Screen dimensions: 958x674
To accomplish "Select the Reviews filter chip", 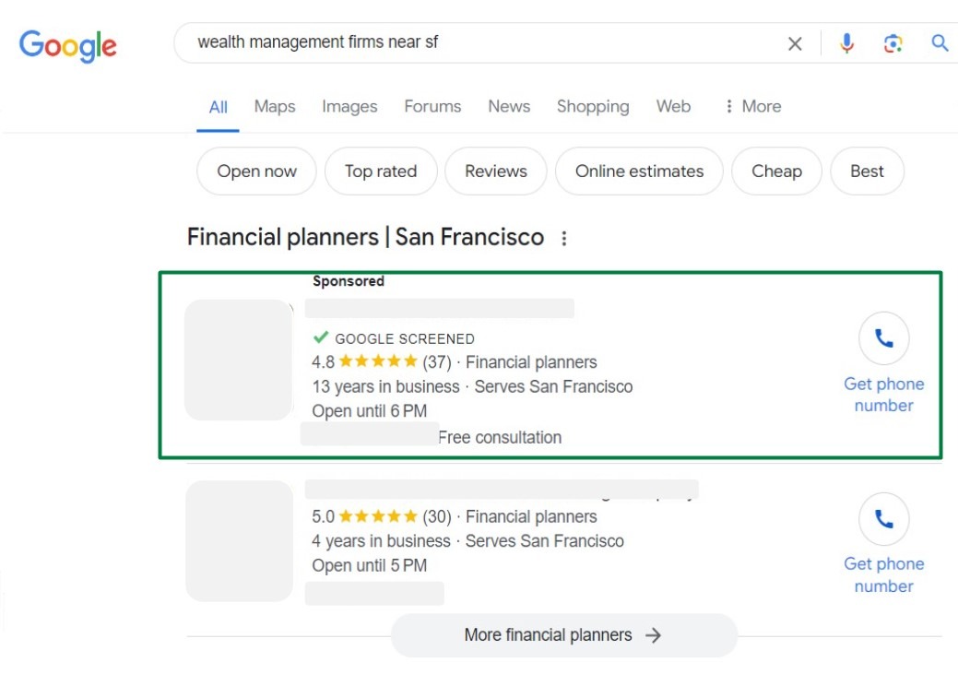I will point(495,171).
